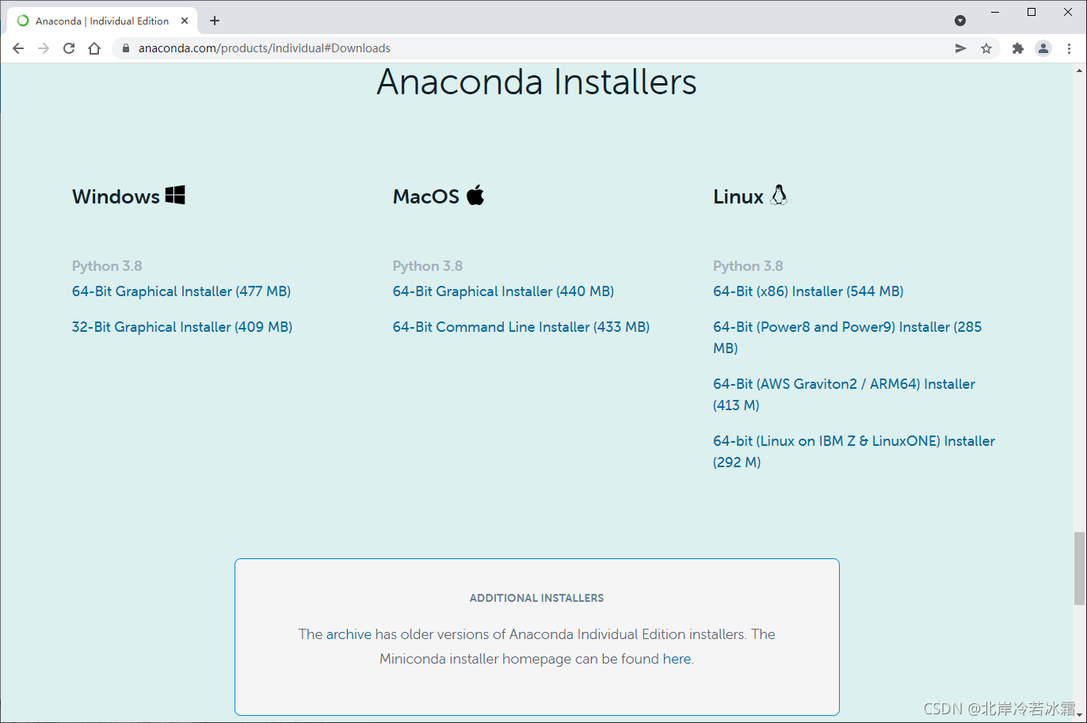Open the browser home page
This screenshot has height=723, width=1087.
(x=94, y=48)
